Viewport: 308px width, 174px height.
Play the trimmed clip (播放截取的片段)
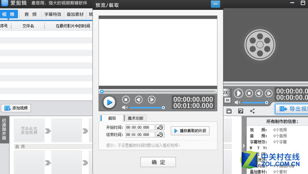[190, 131]
